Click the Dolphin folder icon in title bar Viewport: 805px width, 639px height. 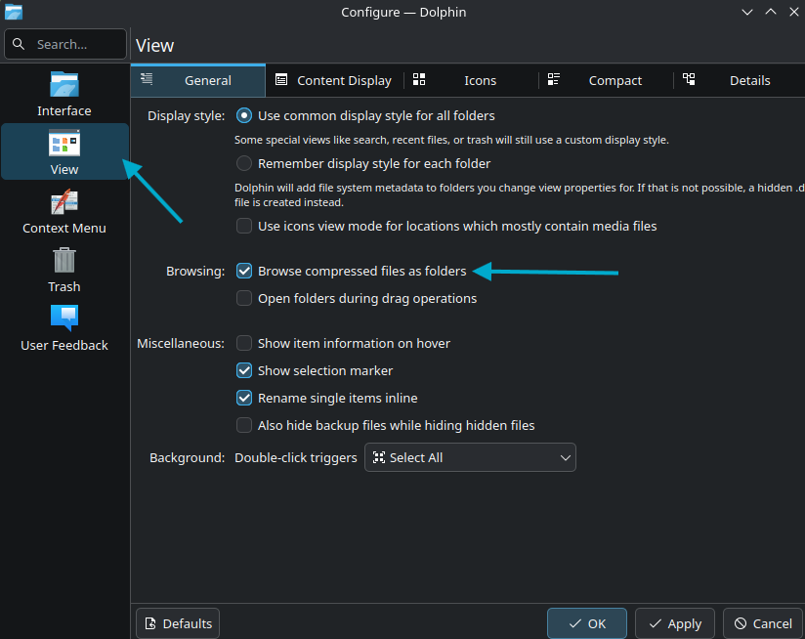coord(14,12)
